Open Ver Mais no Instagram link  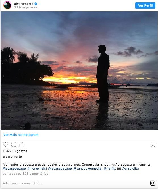point(21,135)
